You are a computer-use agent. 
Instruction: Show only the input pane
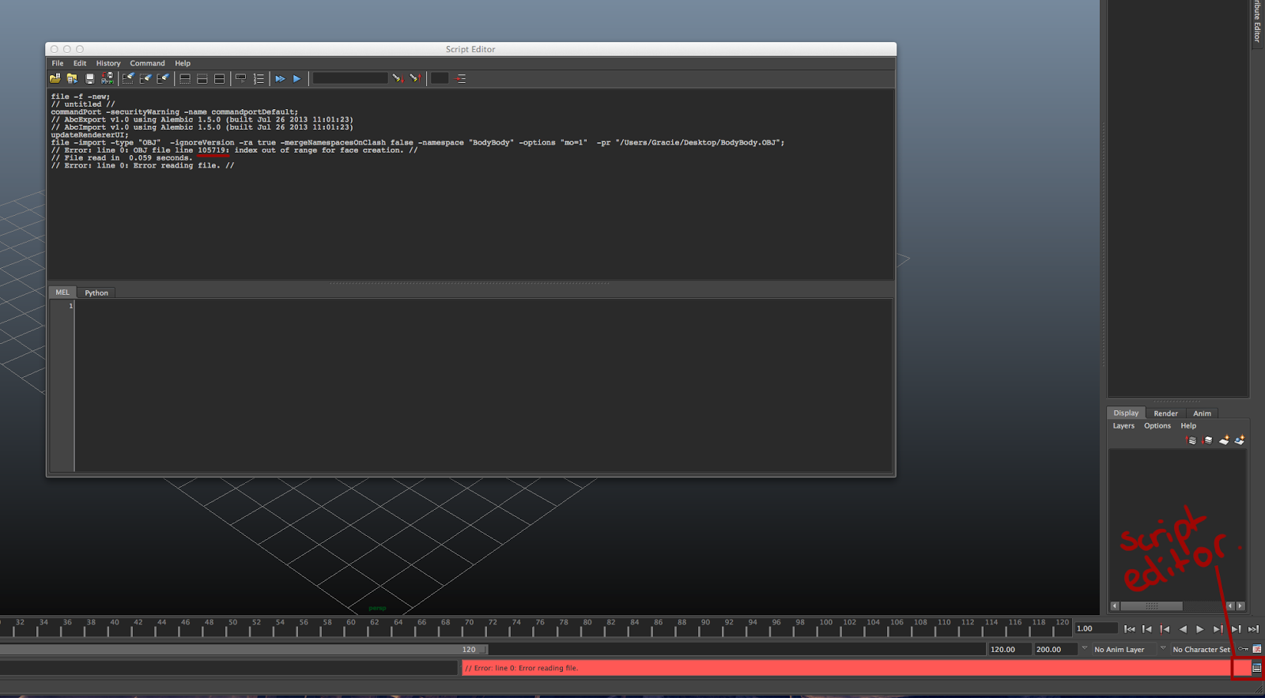[x=202, y=78]
